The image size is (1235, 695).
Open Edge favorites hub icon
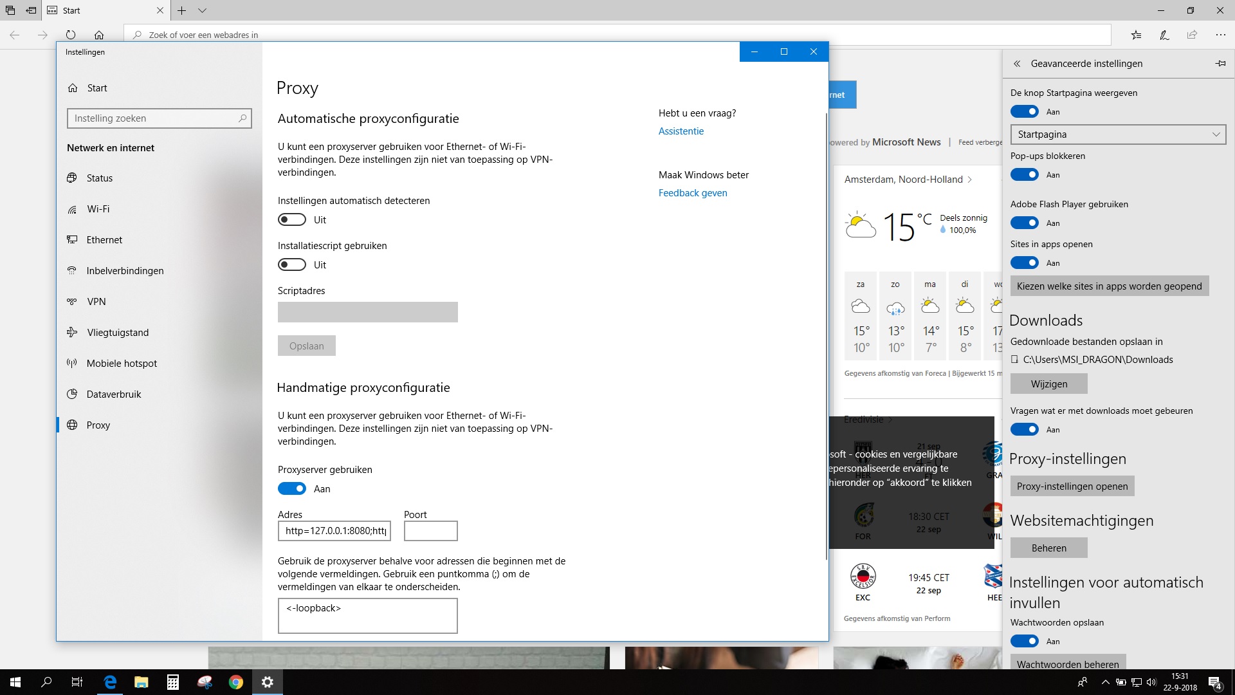pyautogui.click(x=1137, y=35)
